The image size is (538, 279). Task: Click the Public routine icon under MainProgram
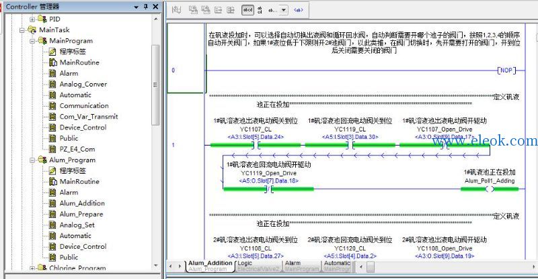click(52, 138)
